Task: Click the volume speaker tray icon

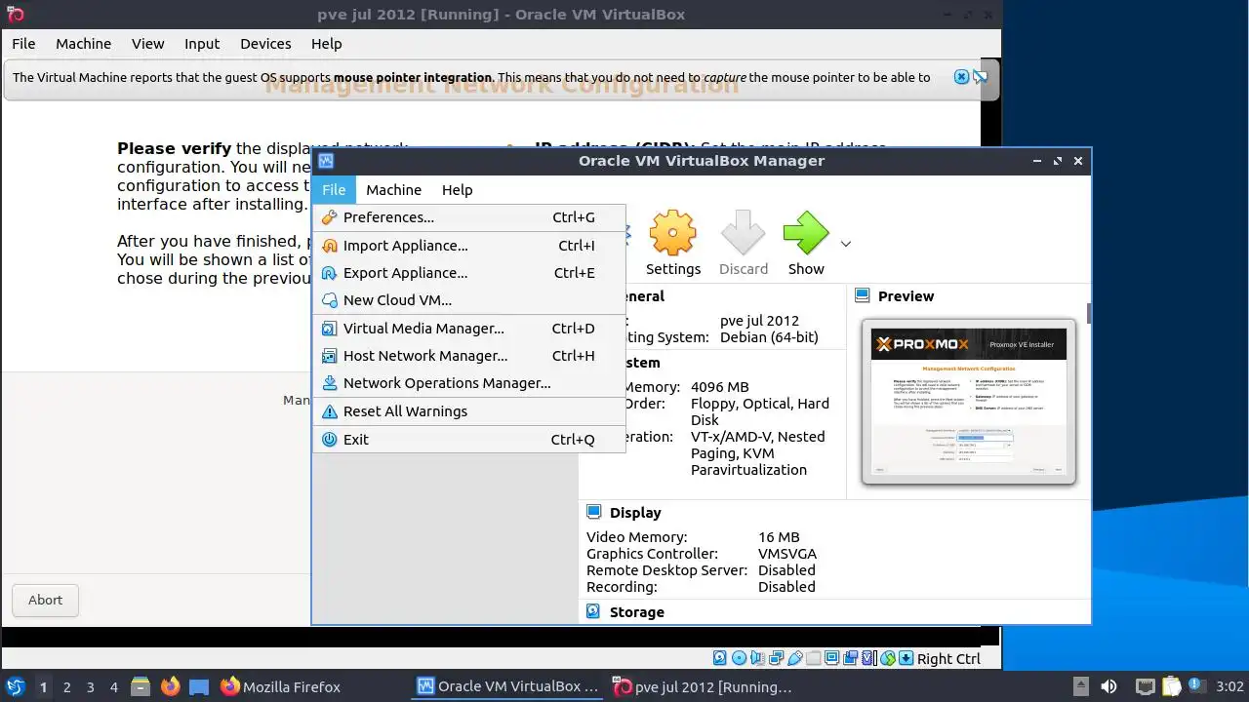Action: coord(1109,686)
